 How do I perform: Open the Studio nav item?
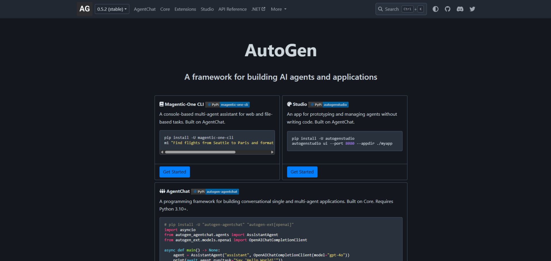coord(207,9)
